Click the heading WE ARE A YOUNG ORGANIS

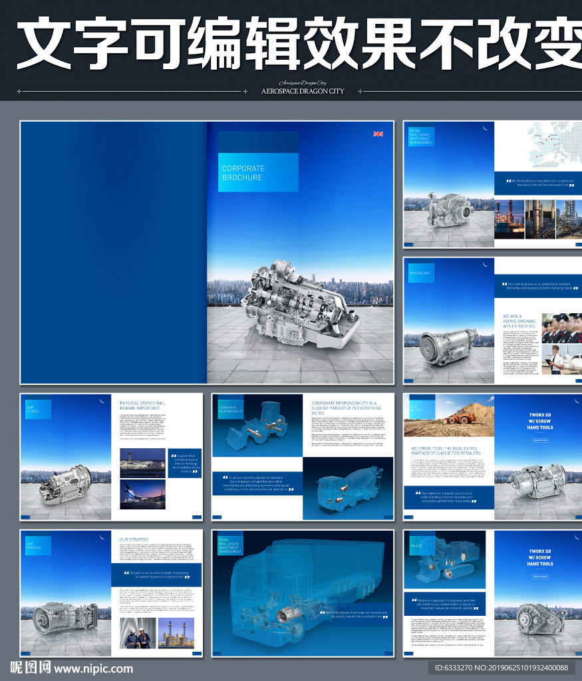pyautogui.click(x=519, y=321)
